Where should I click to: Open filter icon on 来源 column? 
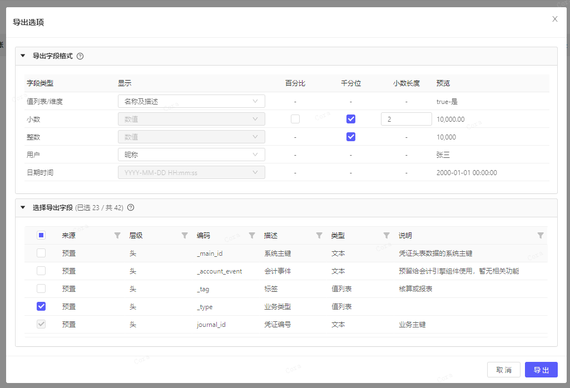tap(117, 236)
